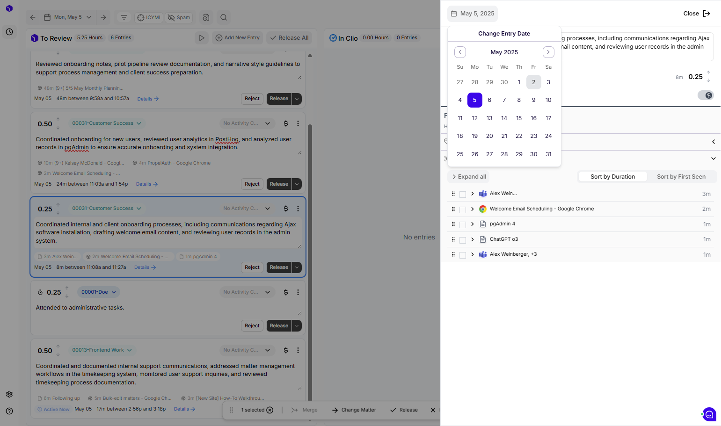Viewport: 721px width, 426px height.
Task: Increase duration with stepper up arrow in detail panel
Action: [x=708, y=72]
